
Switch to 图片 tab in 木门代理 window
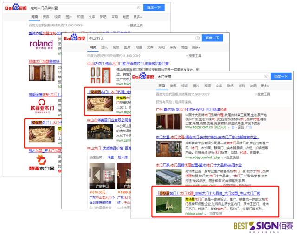(x=196, y=85)
